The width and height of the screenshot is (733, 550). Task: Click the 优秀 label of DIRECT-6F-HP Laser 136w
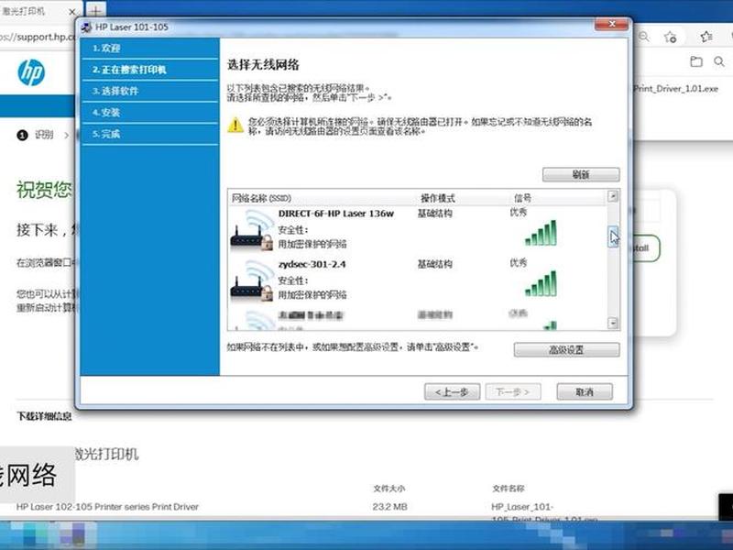click(519, 213)
